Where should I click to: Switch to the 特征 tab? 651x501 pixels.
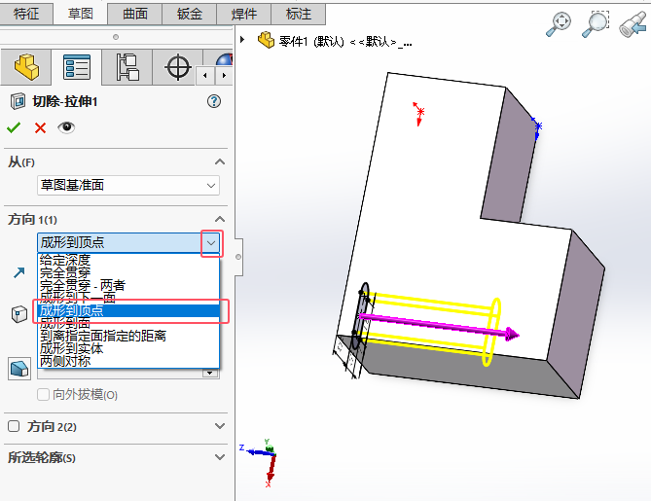click(x=26, y=14)
